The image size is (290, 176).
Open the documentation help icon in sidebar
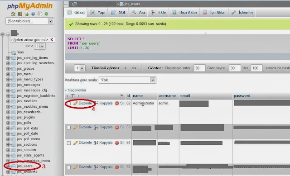coord(33,14)
